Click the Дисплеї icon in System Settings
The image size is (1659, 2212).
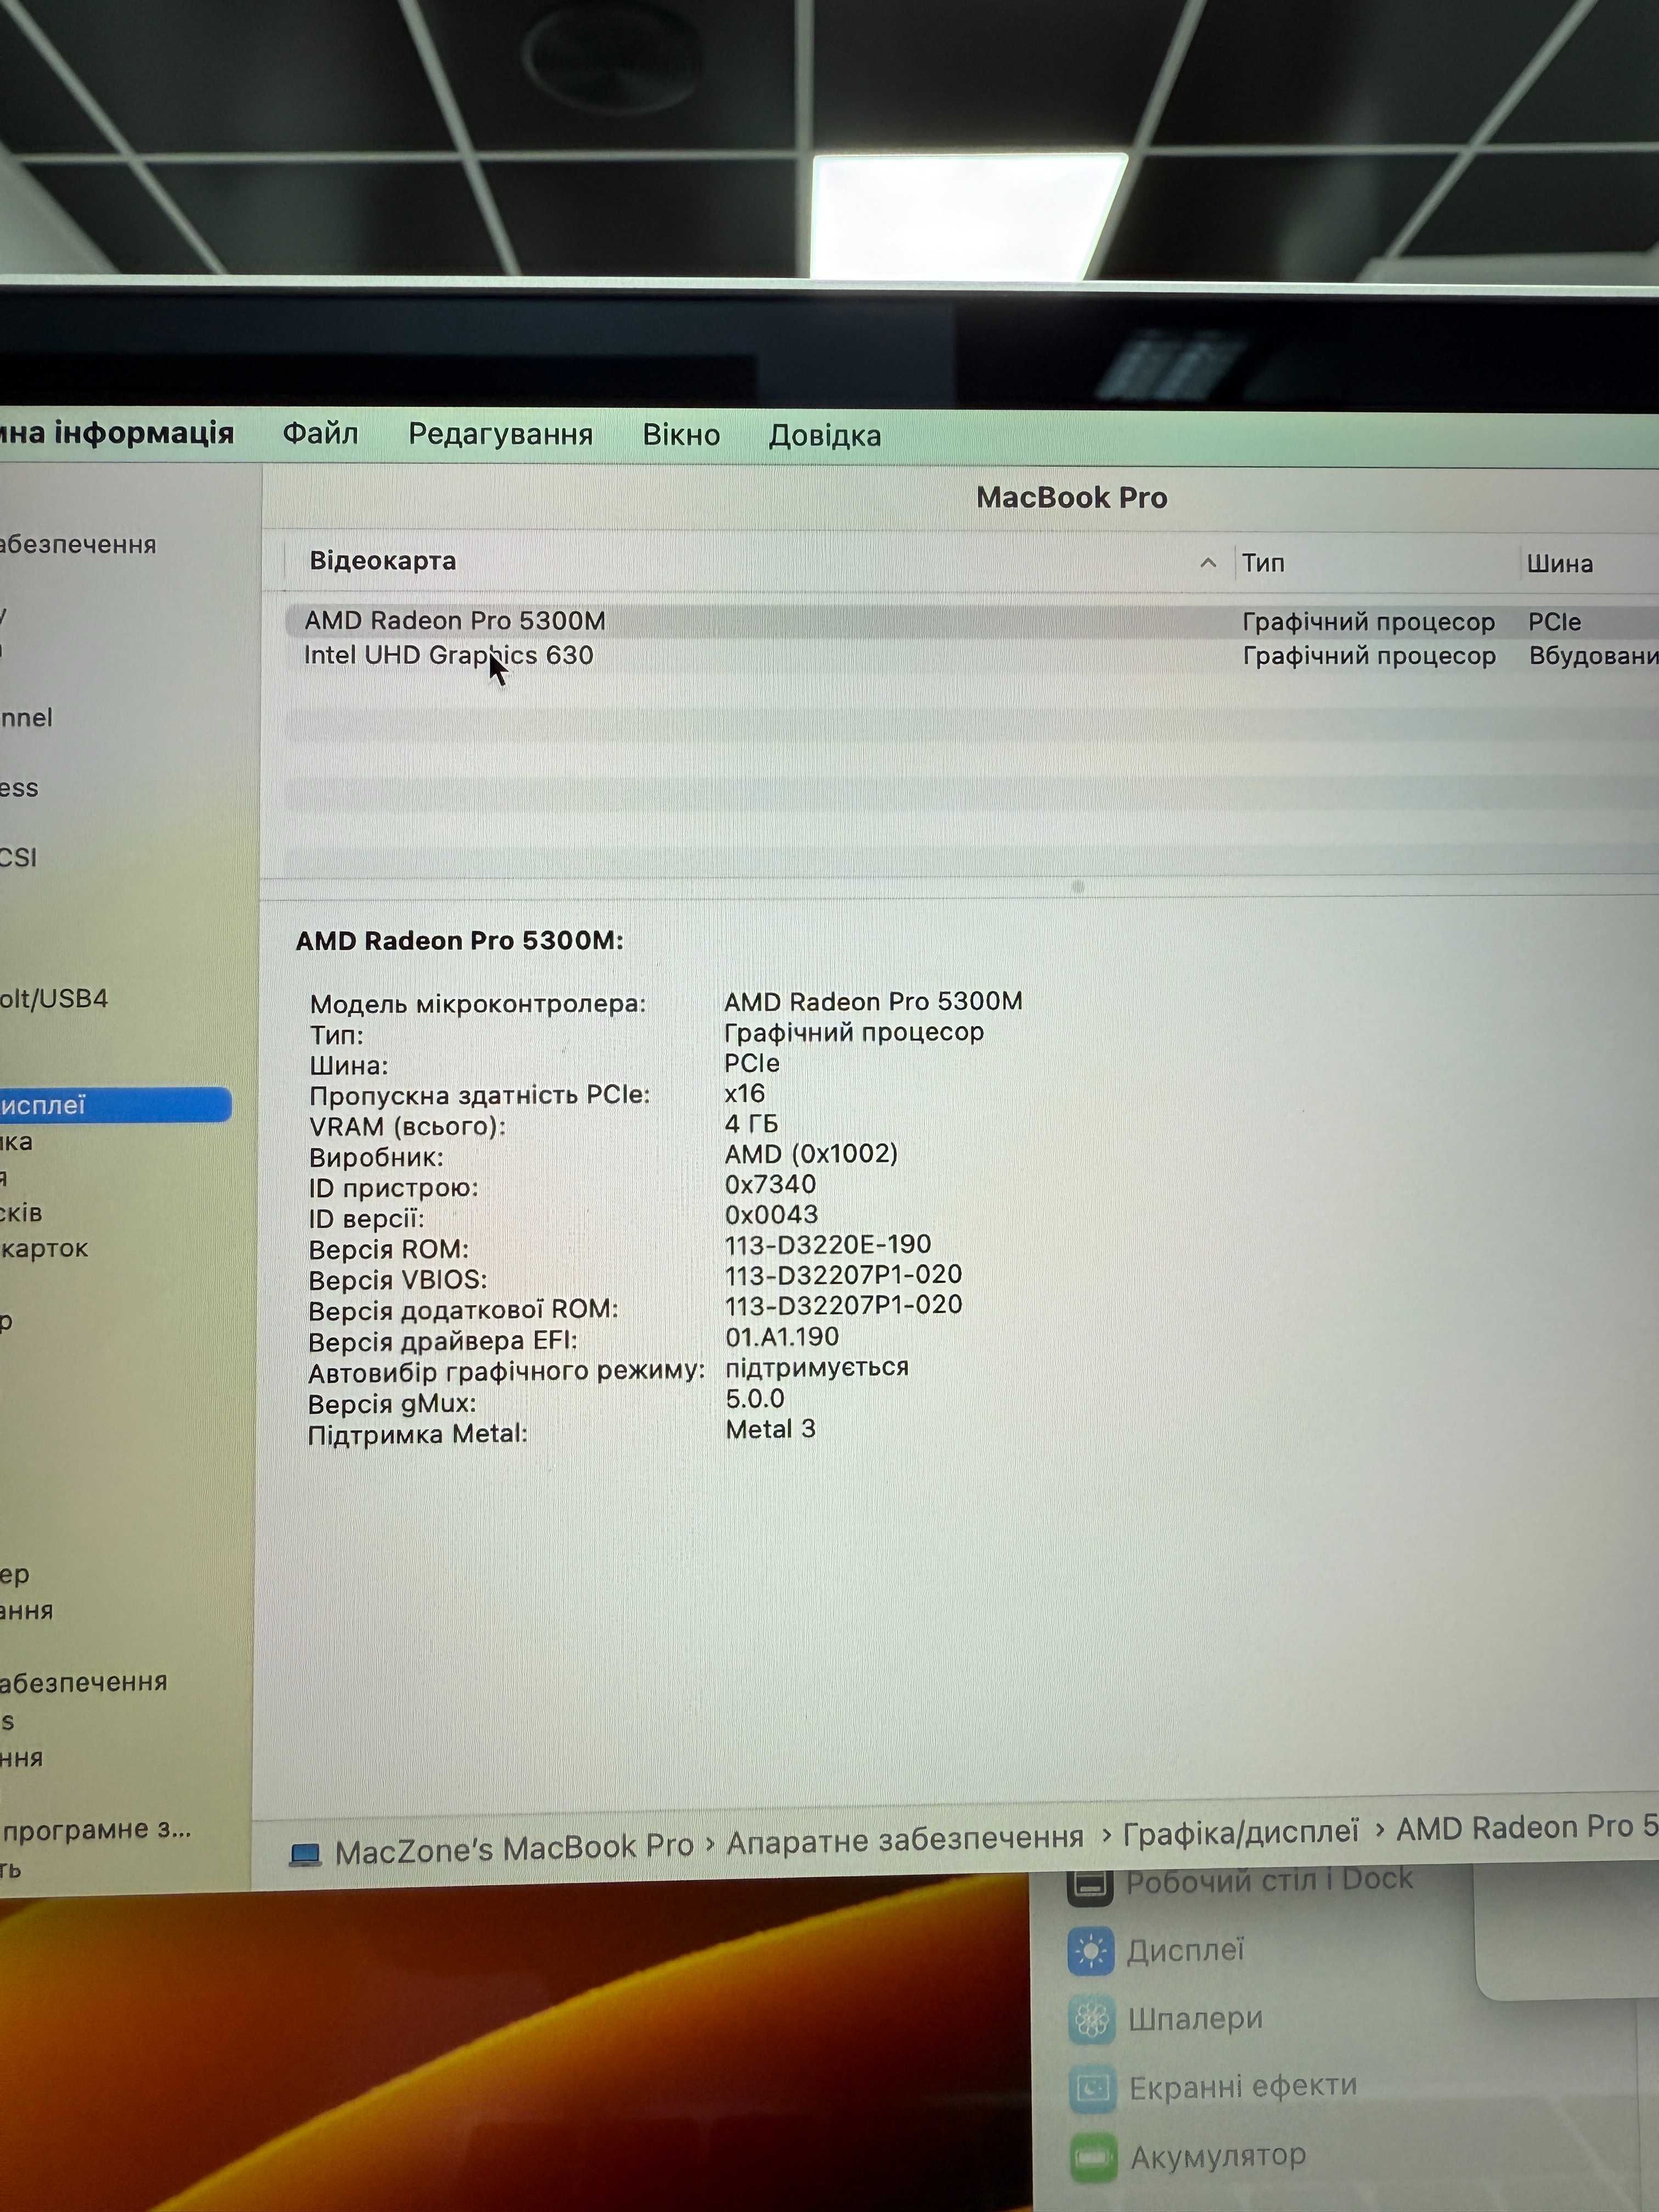click(1091, 1951)
